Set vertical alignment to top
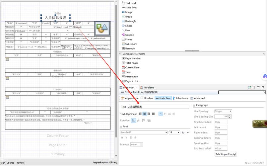Image resolution: width=267 pixels, height=166 pixels. [161, 114]
